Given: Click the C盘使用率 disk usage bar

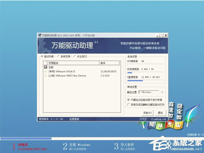Looking at the screenshot, I should [x=145, y=81].
